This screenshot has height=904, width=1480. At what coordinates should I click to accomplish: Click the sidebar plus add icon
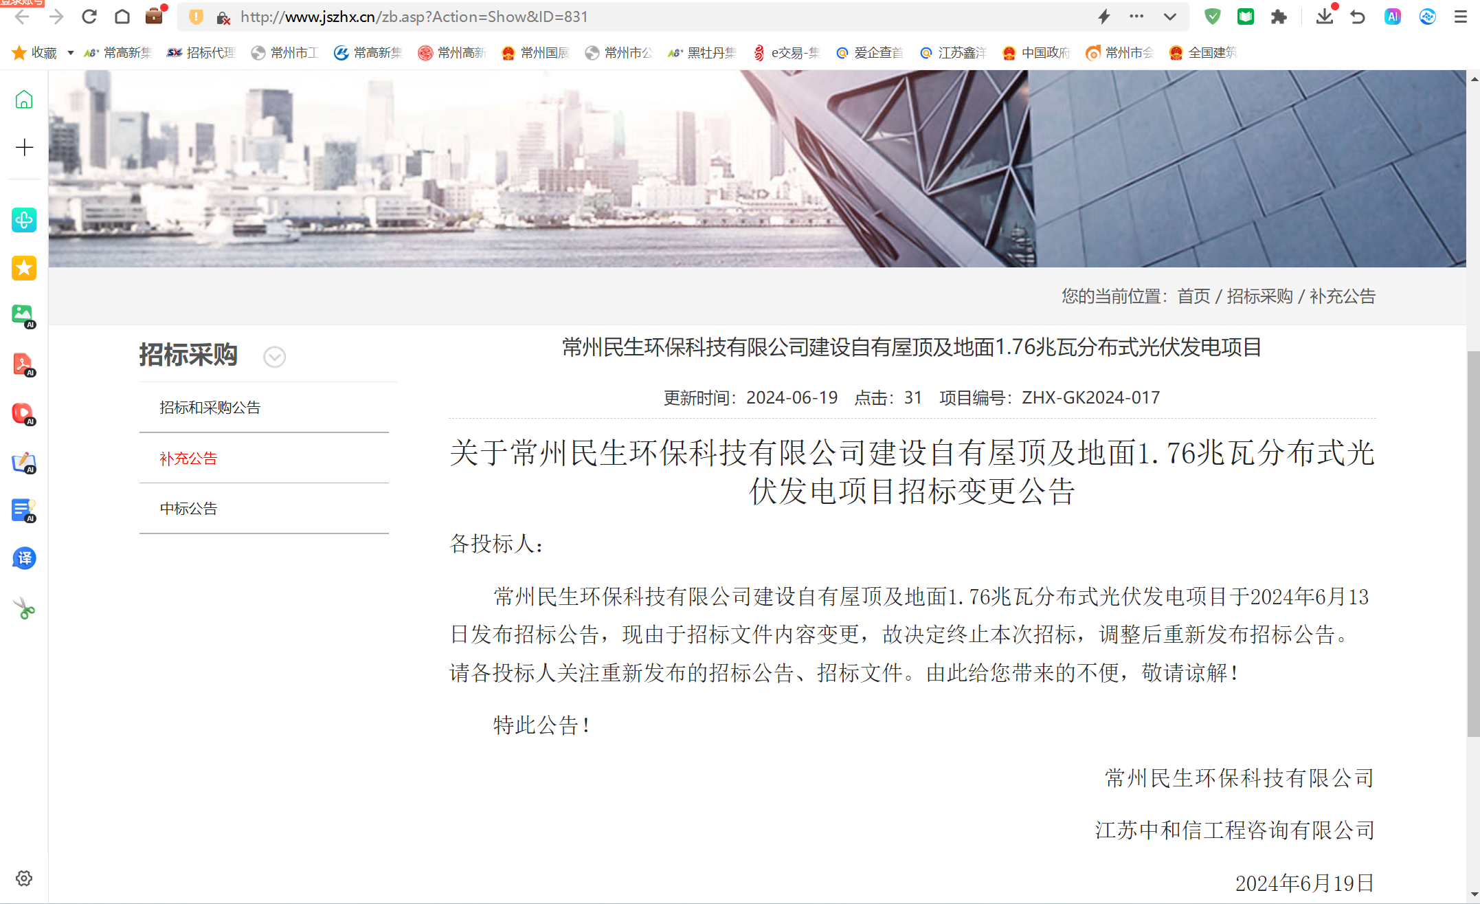coord(24,147)
